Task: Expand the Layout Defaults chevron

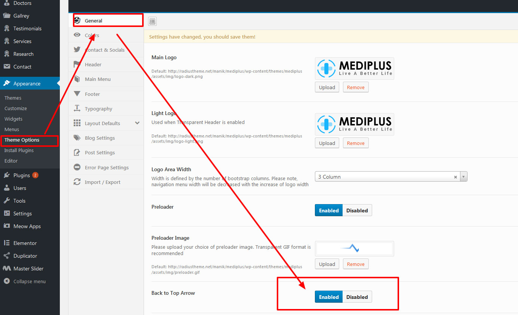Action: point(137,123)
